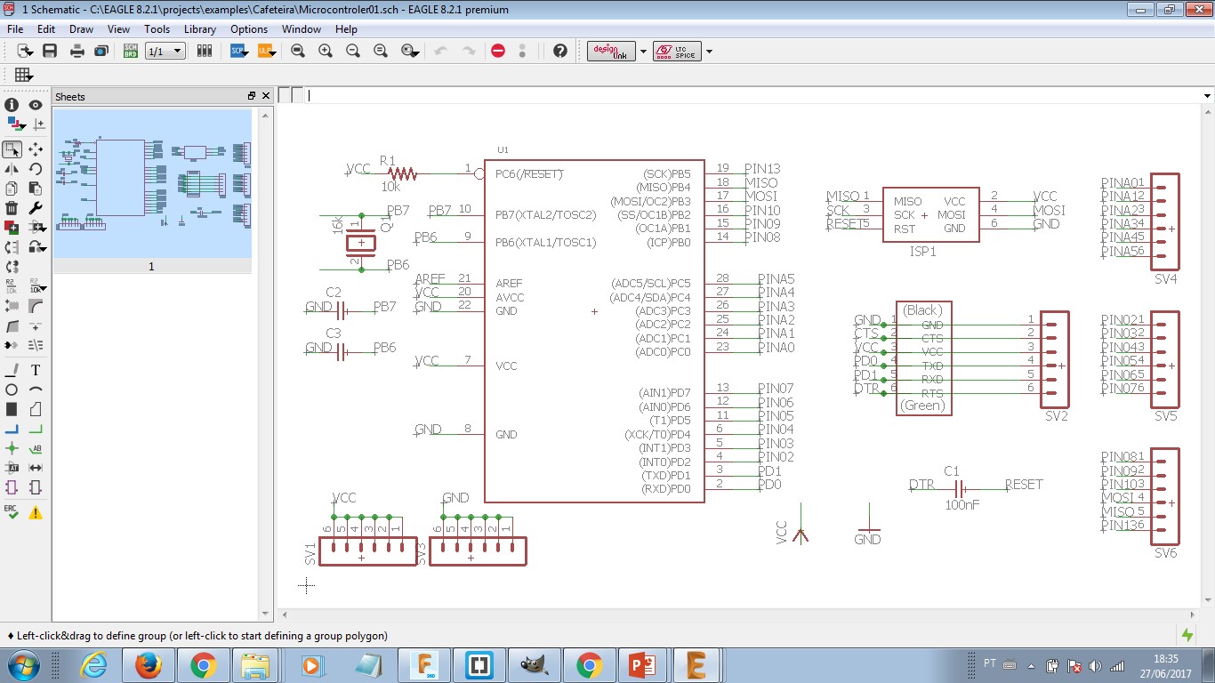The image size is (1215, 683).
Task: Run the ERC check tool
Action: tap(12, 512)
